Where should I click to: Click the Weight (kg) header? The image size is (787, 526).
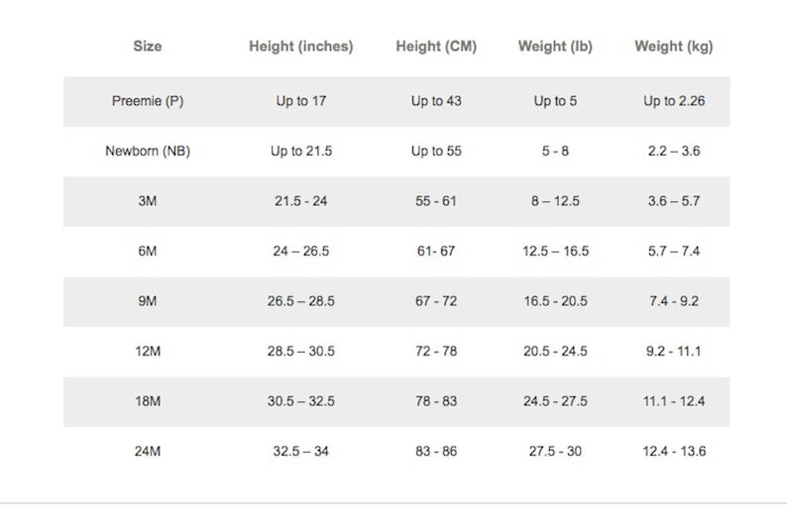[674, 47]
